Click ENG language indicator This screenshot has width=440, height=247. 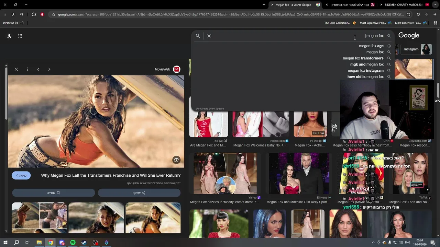coord(408,243)
